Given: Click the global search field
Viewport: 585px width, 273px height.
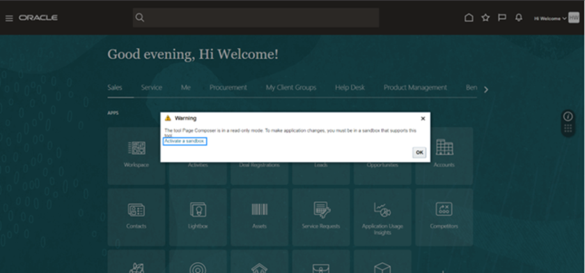Looking at the screenshot, I should 256,18.
